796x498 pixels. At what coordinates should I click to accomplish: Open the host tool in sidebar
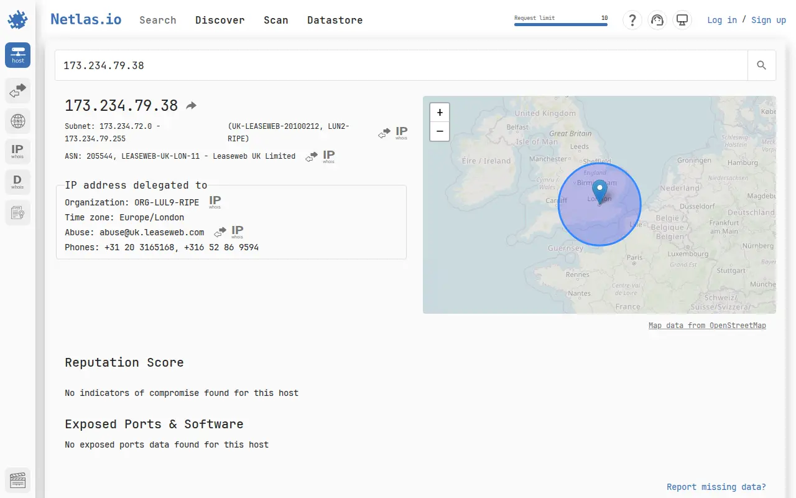click(17, 55)
